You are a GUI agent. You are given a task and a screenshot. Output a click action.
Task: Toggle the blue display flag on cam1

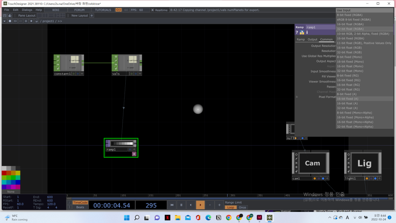pos(323,178)
